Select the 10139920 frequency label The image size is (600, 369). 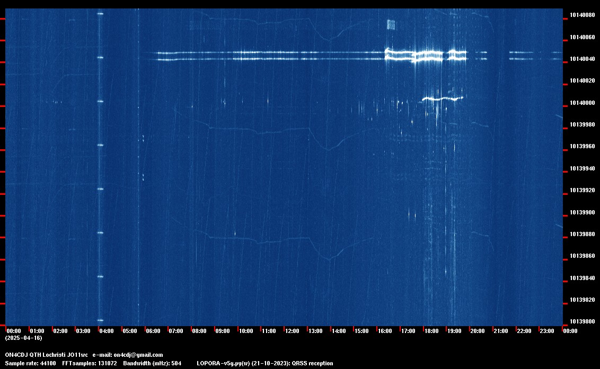582,190
